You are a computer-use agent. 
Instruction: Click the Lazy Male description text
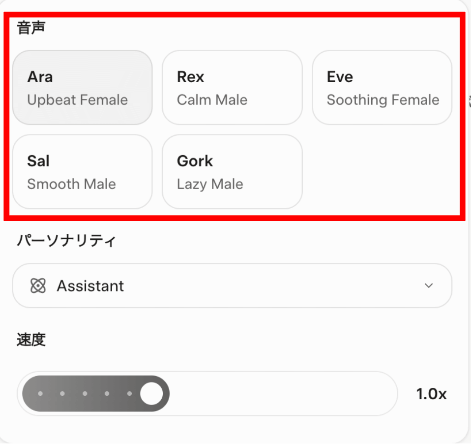(210, 184)
